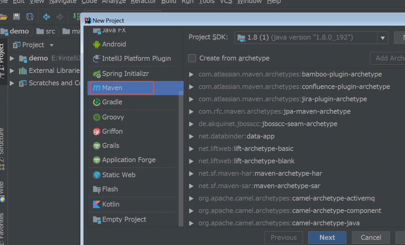Navigate Forward with the grey arrow

coord(60,17)
